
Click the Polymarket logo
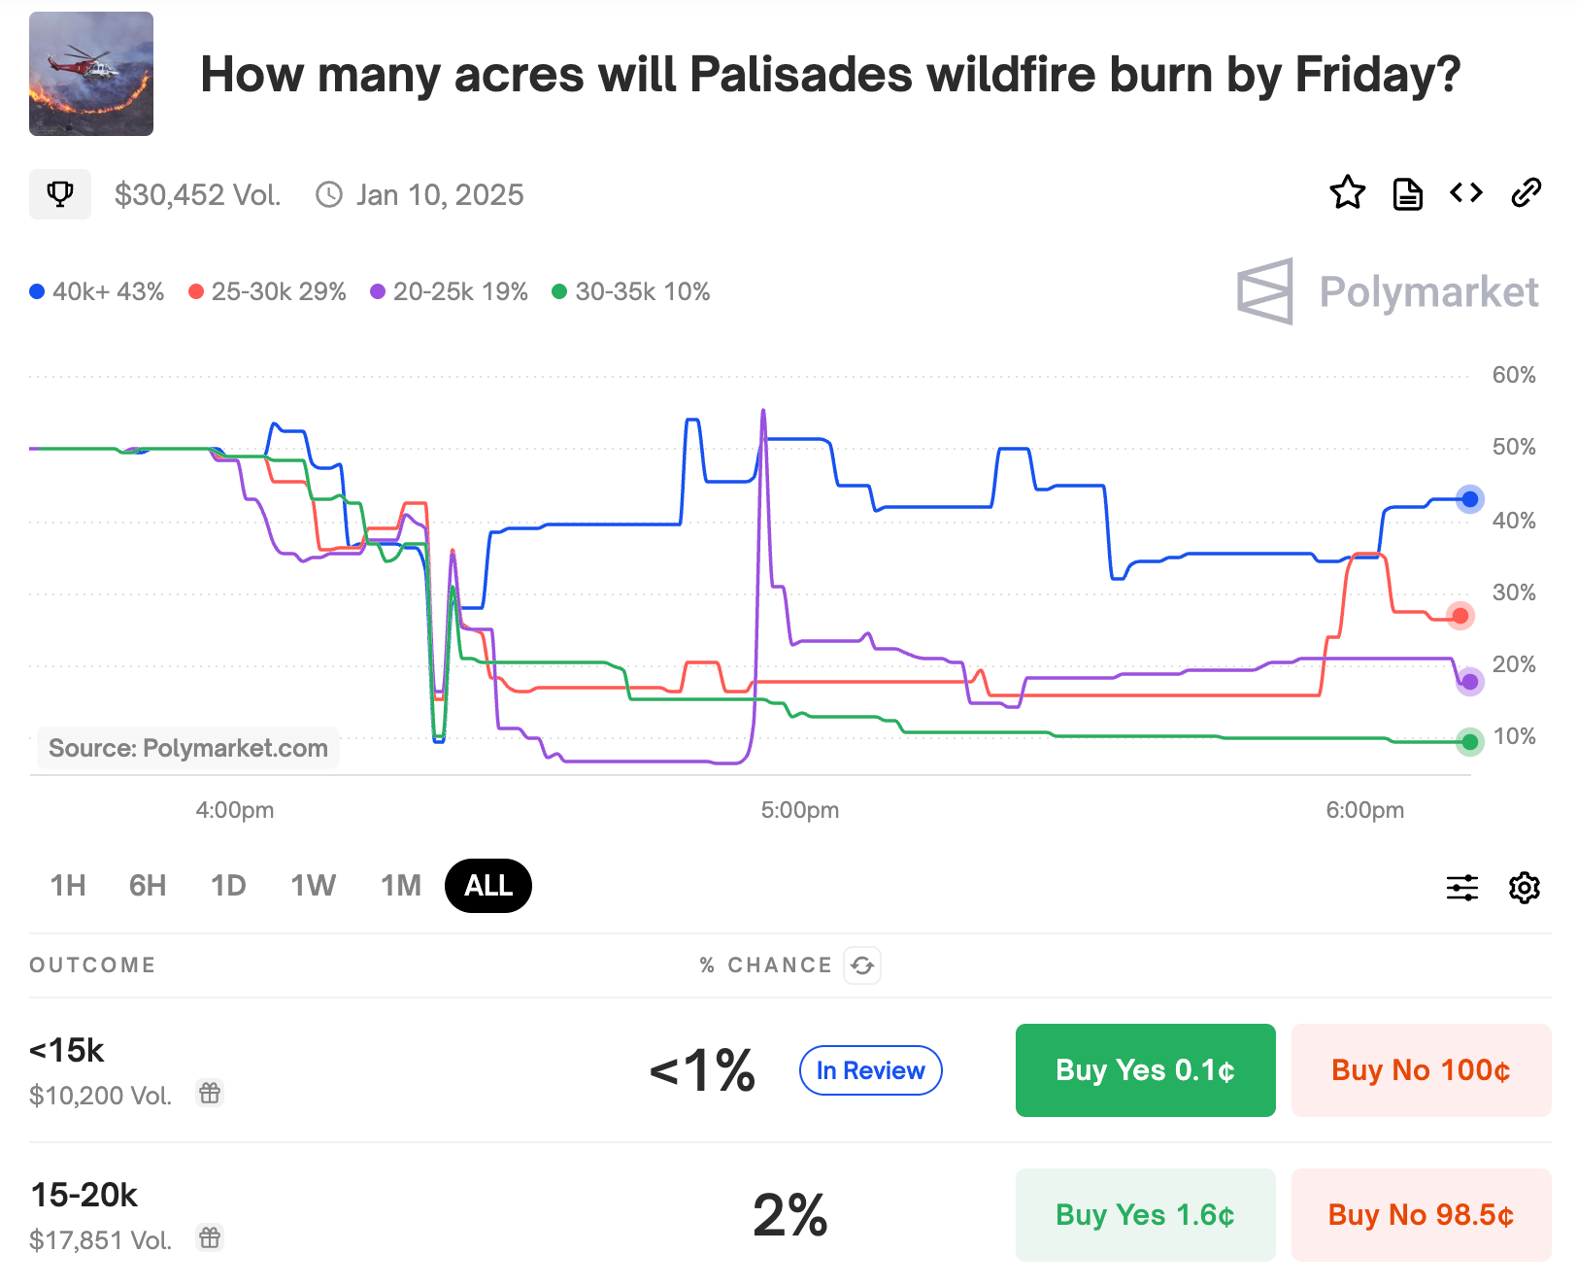(x=1387, y=292)
